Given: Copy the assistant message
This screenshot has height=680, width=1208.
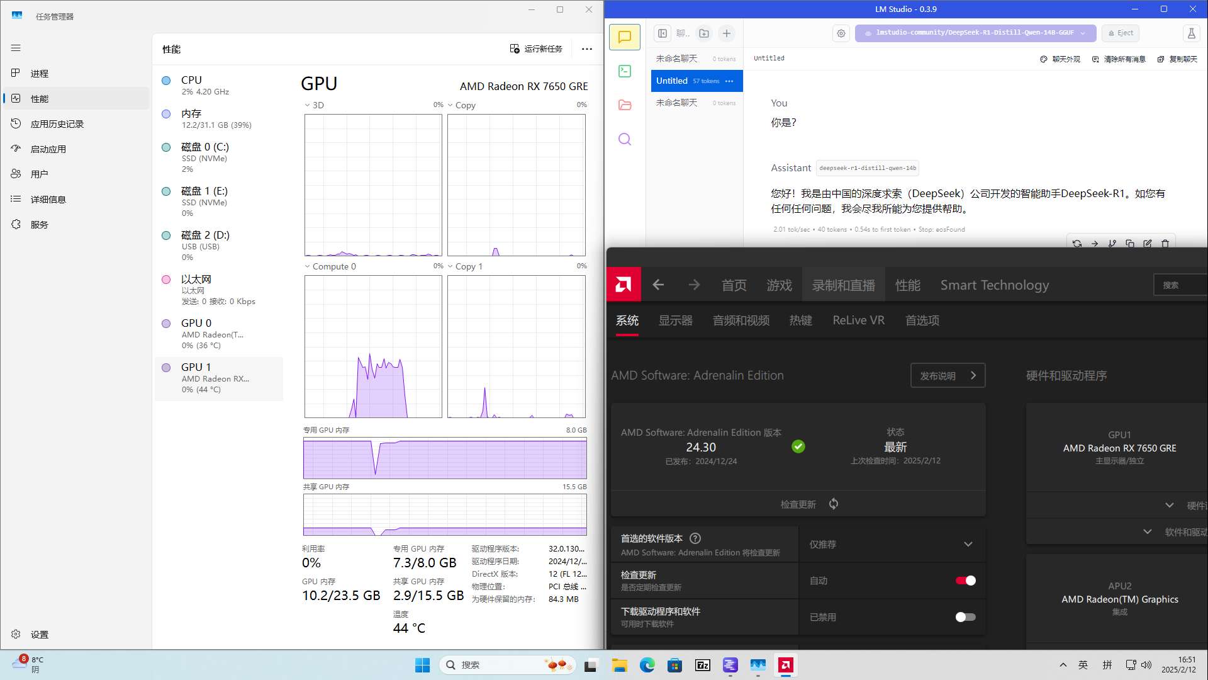Looking at the screenshot, I should point(1130,244).
